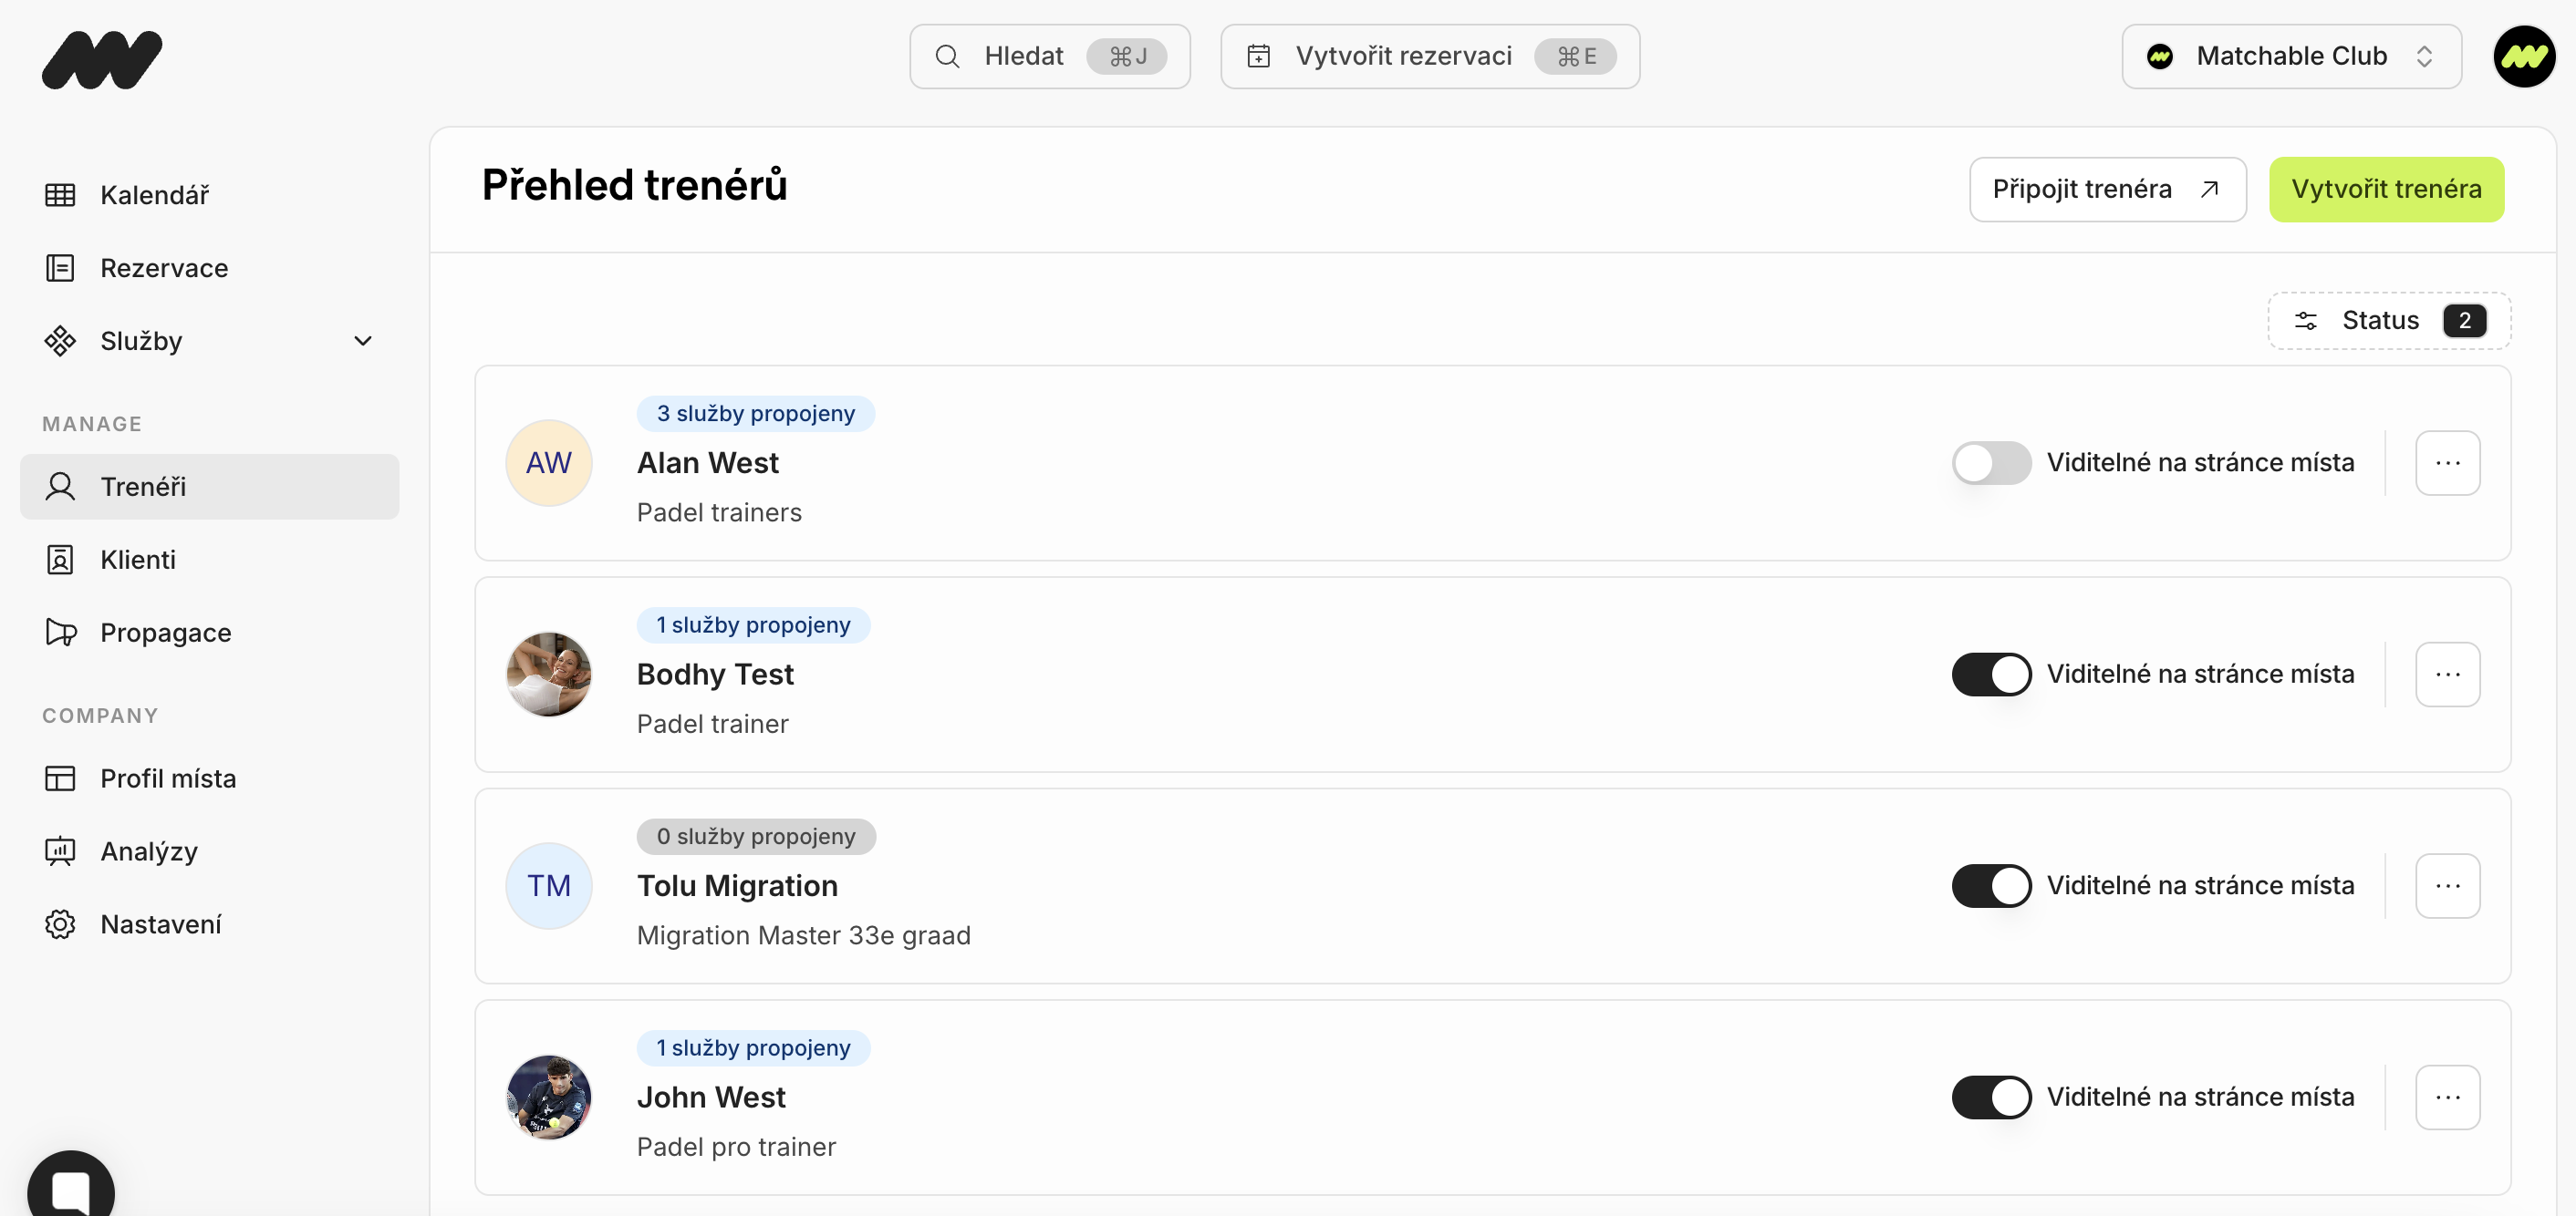Expand the Služby submenu chevron
Screen dimensions: 2576x1216
tap(363, 341)
